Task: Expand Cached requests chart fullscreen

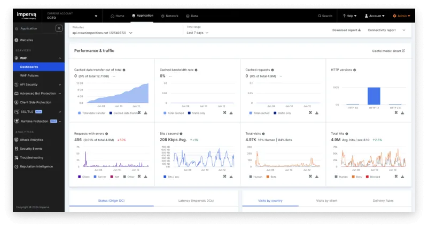Action: tap(310, 112)
